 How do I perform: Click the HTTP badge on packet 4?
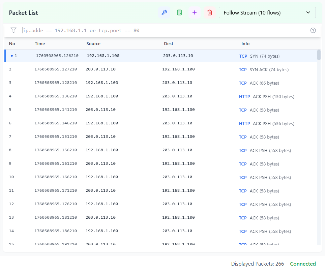(x=244, y=96)
